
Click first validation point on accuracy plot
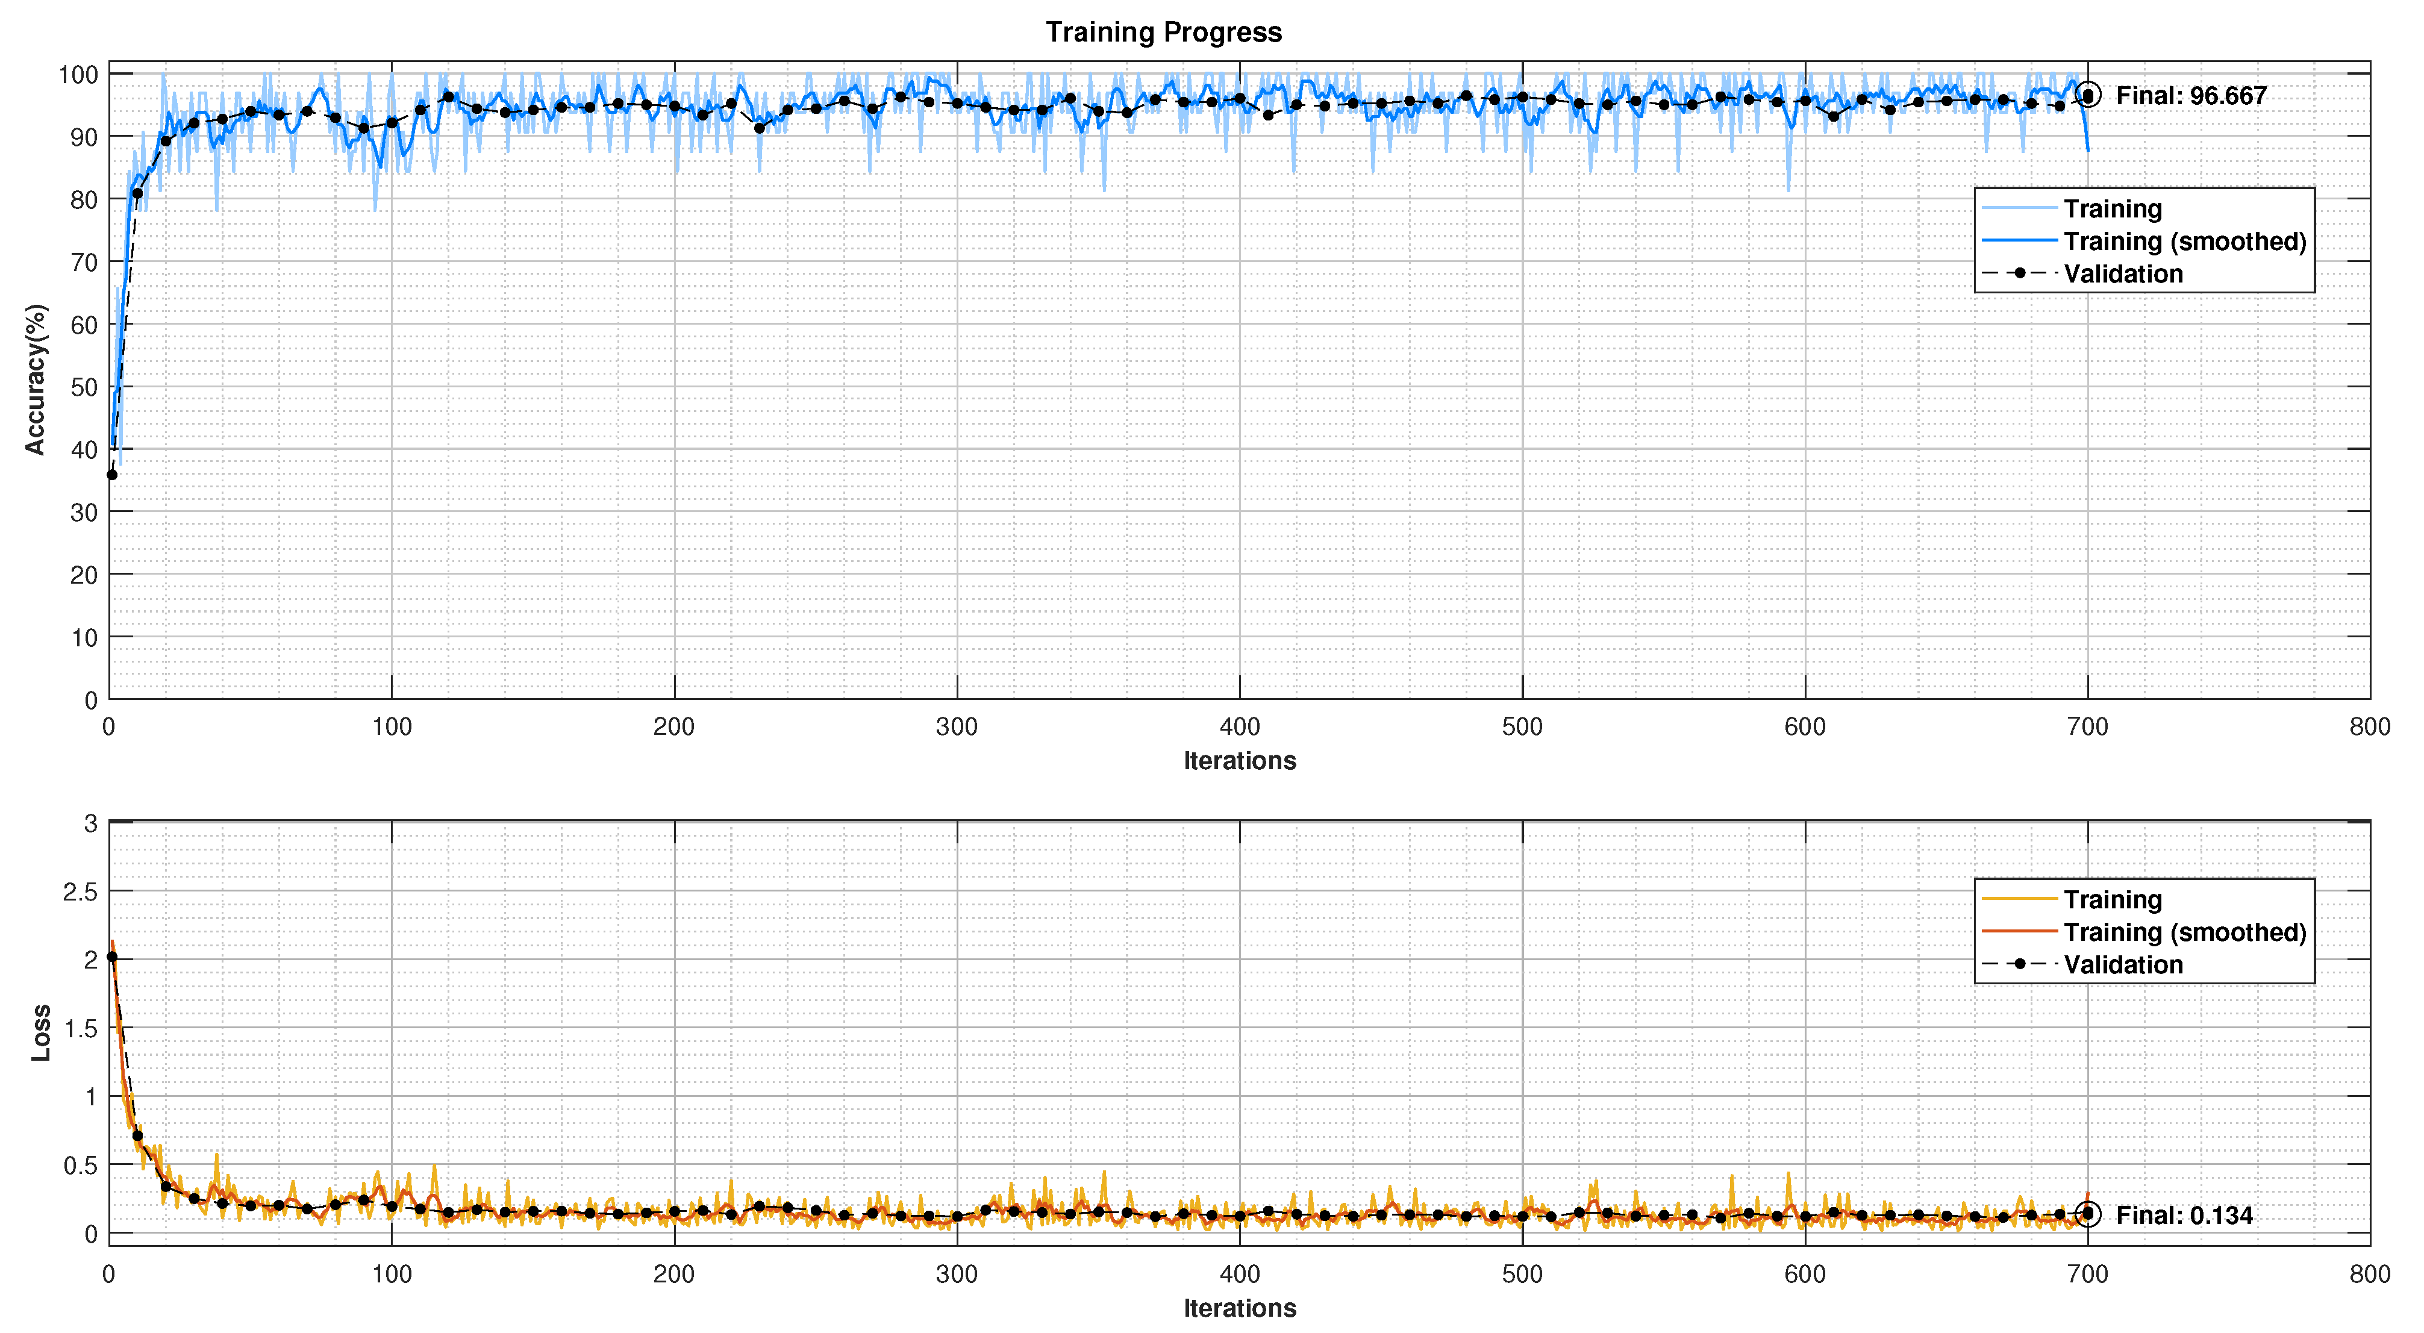[112, 474]
